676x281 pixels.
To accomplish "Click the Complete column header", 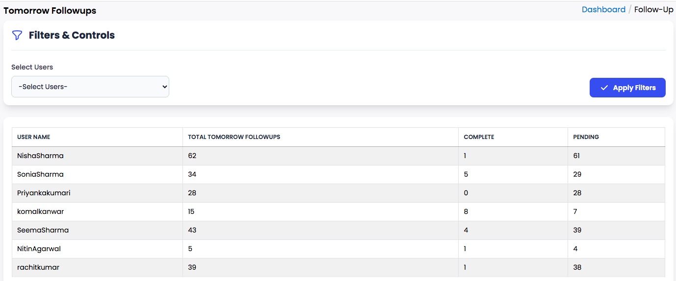I will 479,137.
